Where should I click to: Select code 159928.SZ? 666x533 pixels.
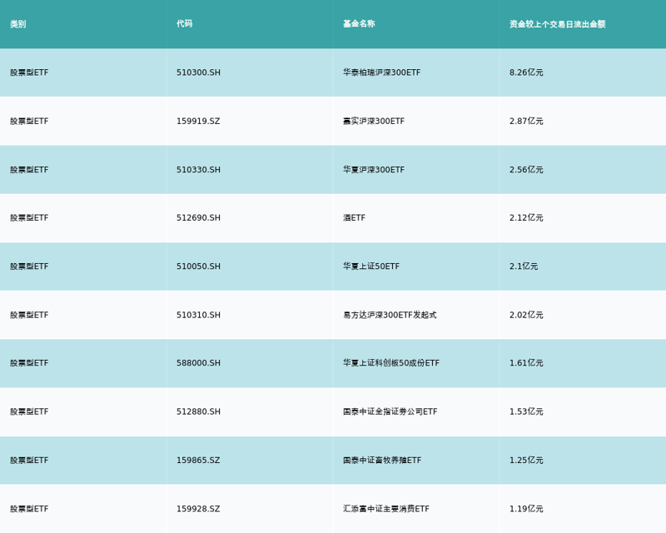tap(198, 509)
